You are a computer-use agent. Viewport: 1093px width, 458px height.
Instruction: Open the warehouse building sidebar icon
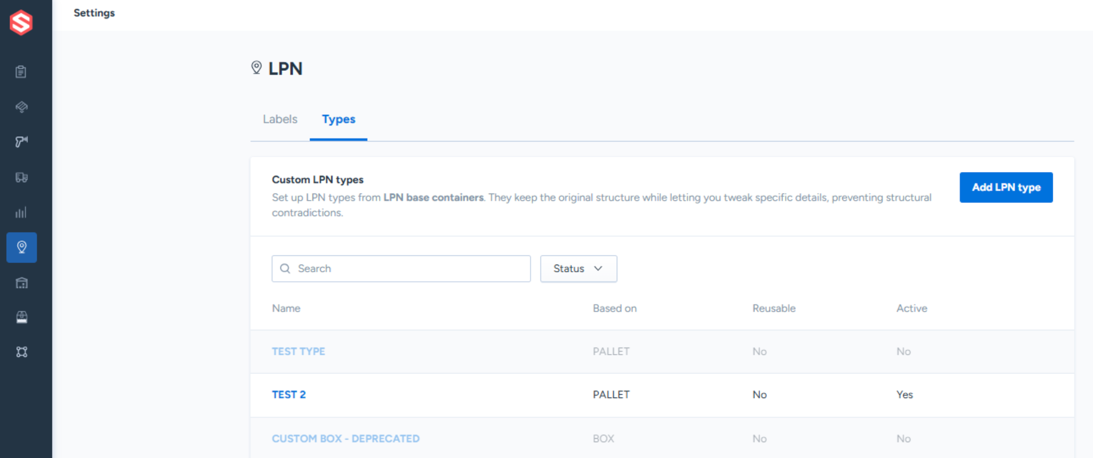point(21,282)
